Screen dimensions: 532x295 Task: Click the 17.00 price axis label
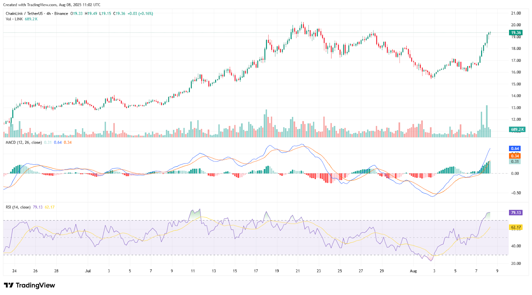(516, 60)
